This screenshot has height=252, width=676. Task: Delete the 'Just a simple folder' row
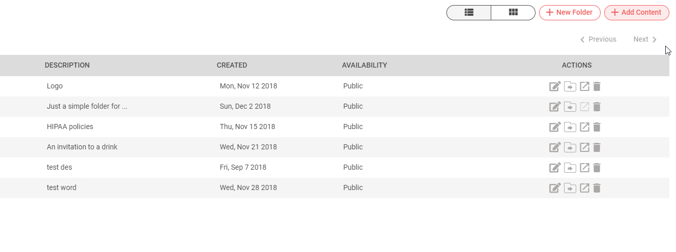597,107
